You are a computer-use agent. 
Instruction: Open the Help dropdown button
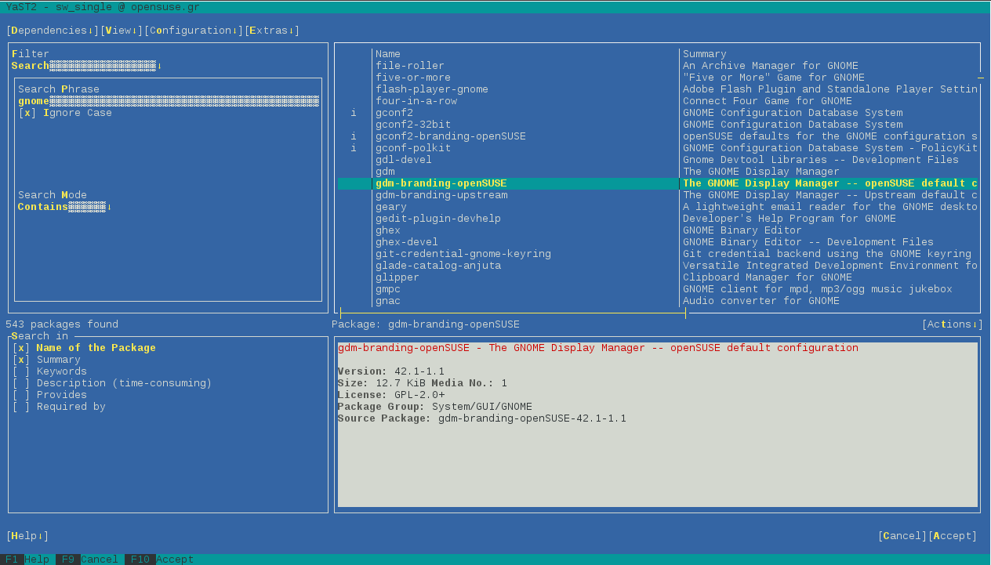point(27,536)
